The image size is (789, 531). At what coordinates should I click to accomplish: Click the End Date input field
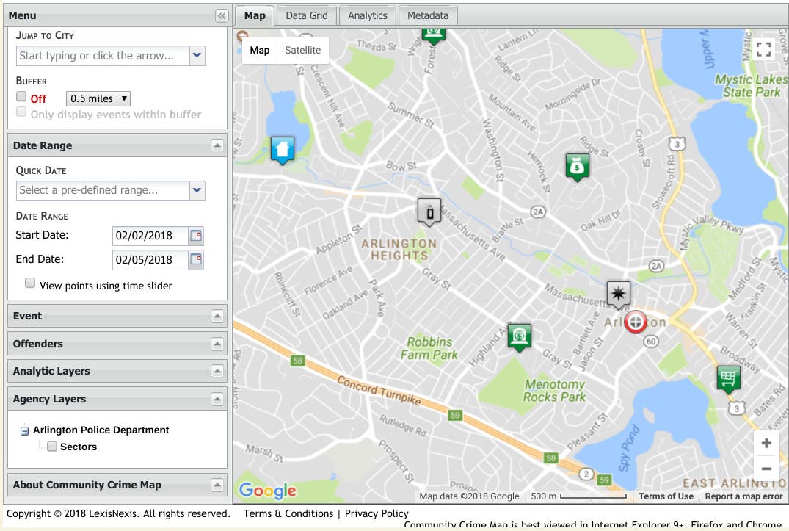[150, 260]
